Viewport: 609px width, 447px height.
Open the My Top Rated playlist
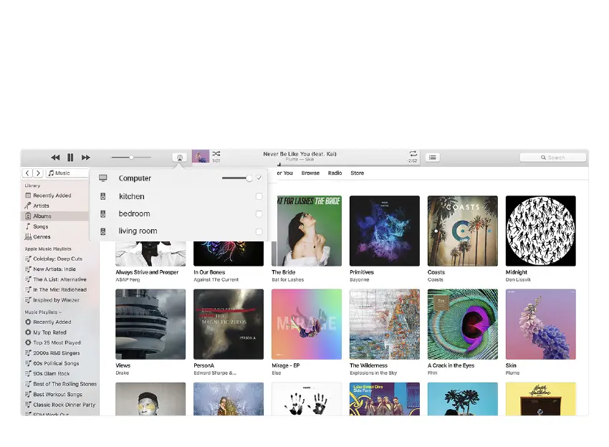pyautogui.click(x=49, y=332)
